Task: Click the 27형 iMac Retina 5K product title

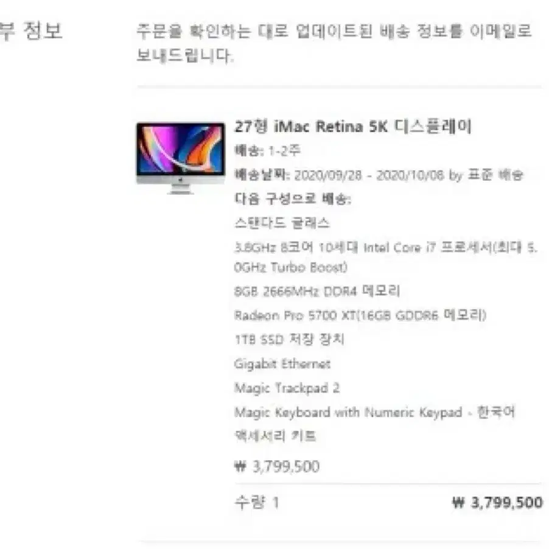Action: pos(353,127)
